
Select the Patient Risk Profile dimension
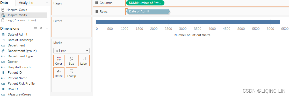[x=21, y=84]
